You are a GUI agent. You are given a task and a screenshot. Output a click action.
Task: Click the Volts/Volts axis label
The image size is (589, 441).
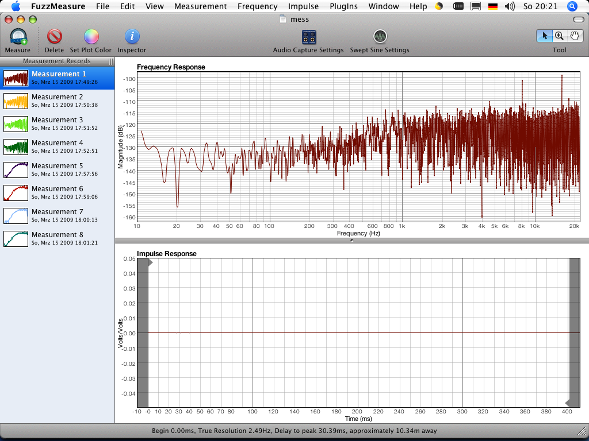(x=121, y=333)
